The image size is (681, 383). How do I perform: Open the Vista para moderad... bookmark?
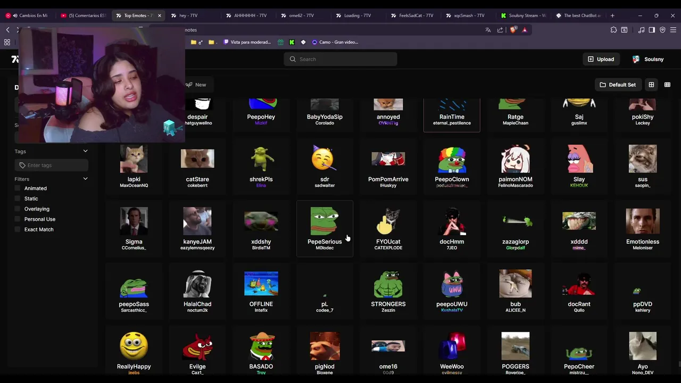click(x=247, y=42)
